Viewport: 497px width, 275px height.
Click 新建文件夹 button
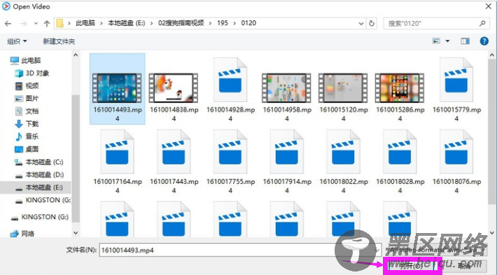pyautogui.click(x=59, y=41)
